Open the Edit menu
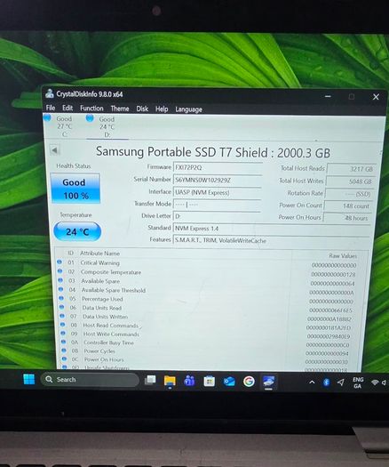Viewport: 389px width, 467px height. click(67, 108)
